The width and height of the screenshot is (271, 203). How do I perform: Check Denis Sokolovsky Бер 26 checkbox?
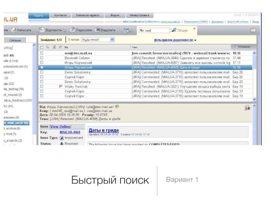(42, 72)
